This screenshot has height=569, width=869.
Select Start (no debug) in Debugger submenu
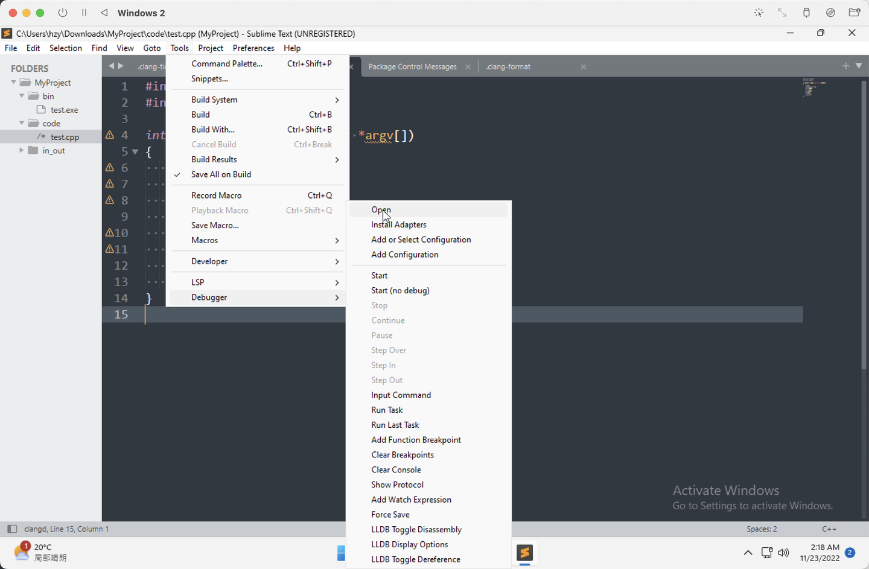[x=400, y=290]
